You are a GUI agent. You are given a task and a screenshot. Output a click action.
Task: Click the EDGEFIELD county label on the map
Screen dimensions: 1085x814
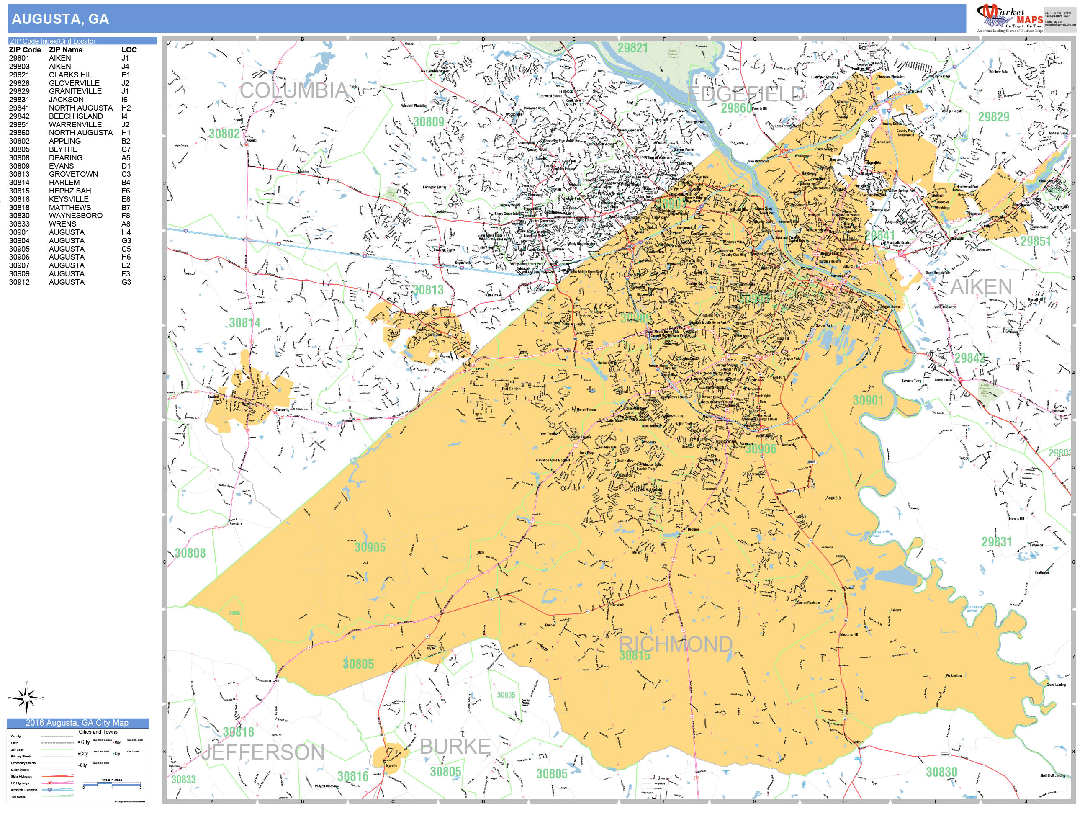click(746, 94)
